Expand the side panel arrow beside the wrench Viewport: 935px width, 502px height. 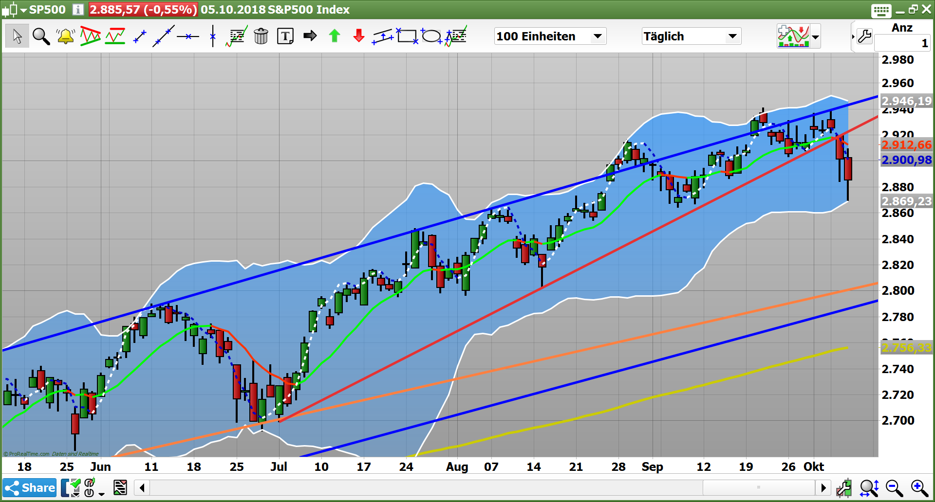[x=853, y=36]
